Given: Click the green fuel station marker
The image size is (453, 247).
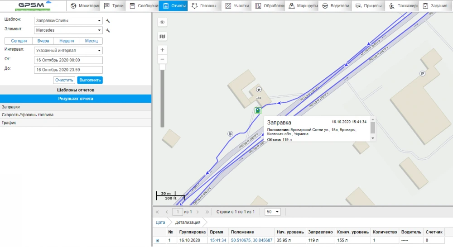Looking at the screenshot, I should 258,110.
